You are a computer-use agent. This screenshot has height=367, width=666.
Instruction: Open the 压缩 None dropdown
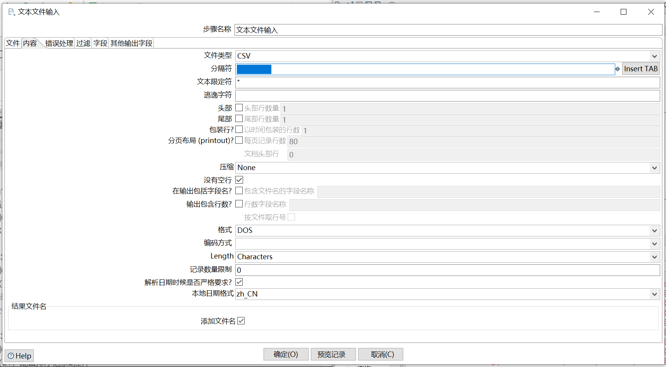654,168
